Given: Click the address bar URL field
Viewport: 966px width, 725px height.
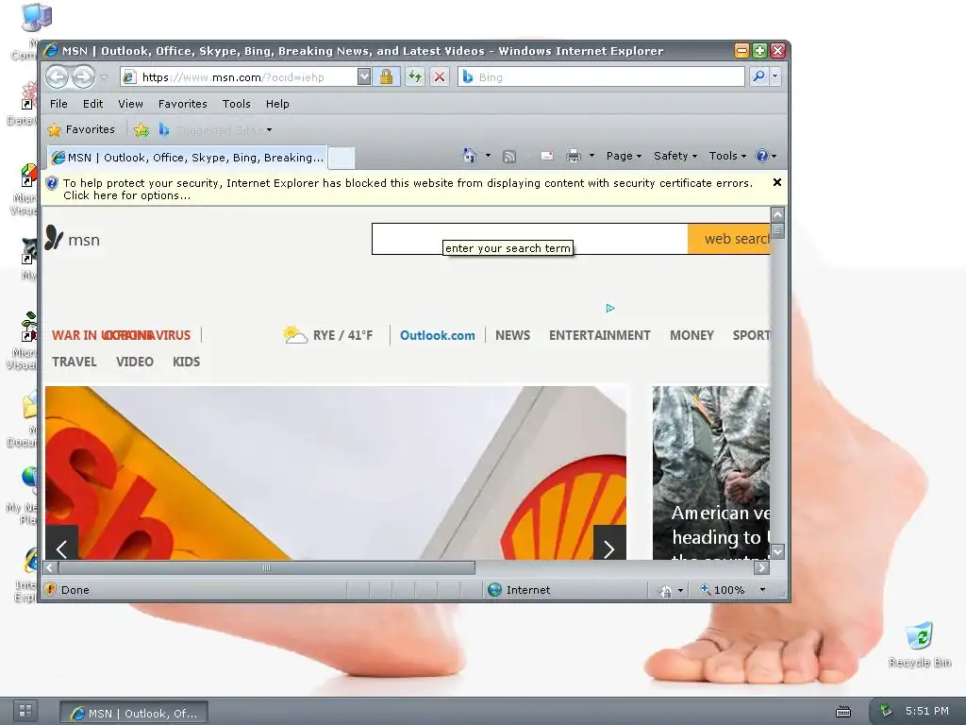Looking at the screenshot, I should pos(241,77).
